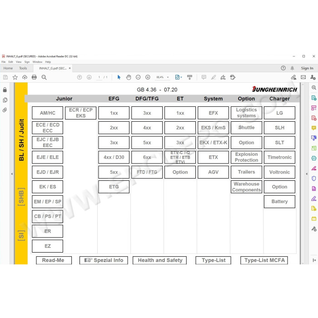The image size is (318, 318).
Task: Open Acrobat help question mark
Action: [283, 68]
